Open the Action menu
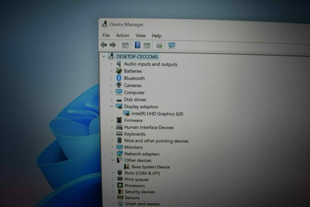This screenshot has width=310, height=207. [x=122, y=35]
